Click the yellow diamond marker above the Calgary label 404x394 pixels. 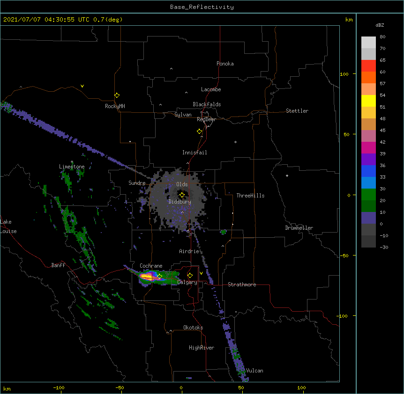pyautogui.click(x=190, y=276)
